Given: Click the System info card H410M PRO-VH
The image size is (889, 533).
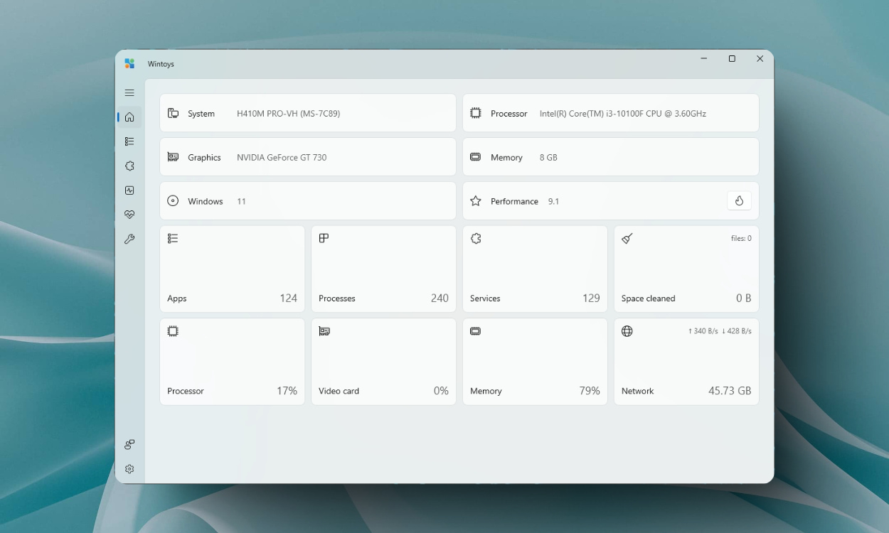Looking at the screenshot, I should tap(307, 113).
